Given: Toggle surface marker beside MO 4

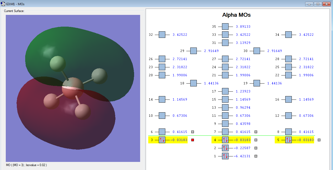Looking at the screenshot, I should 256,140.
